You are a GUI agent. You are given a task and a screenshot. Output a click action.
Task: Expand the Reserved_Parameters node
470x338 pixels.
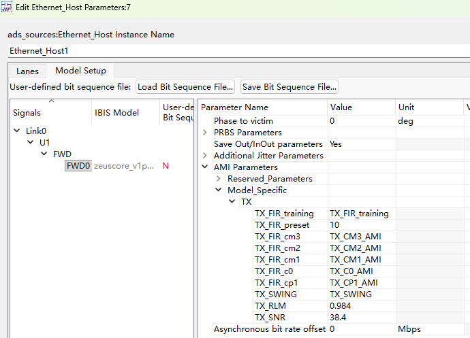click(219, 178)
